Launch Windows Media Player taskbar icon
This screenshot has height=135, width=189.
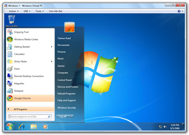point(45,127)
